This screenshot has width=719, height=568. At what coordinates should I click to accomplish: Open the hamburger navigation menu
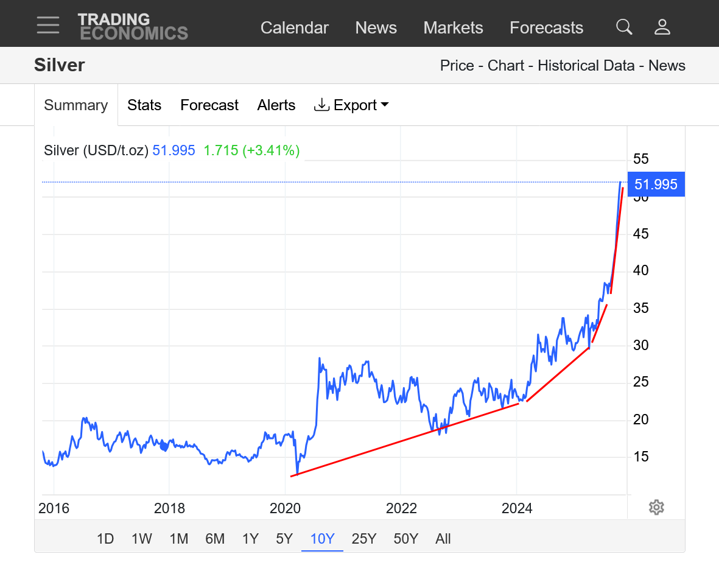[47, 26]
